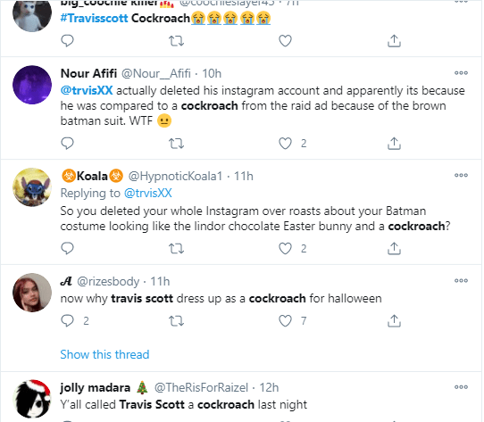
Task: Open more options on jolly madara's tweet
Action: [x=461, y=387]
